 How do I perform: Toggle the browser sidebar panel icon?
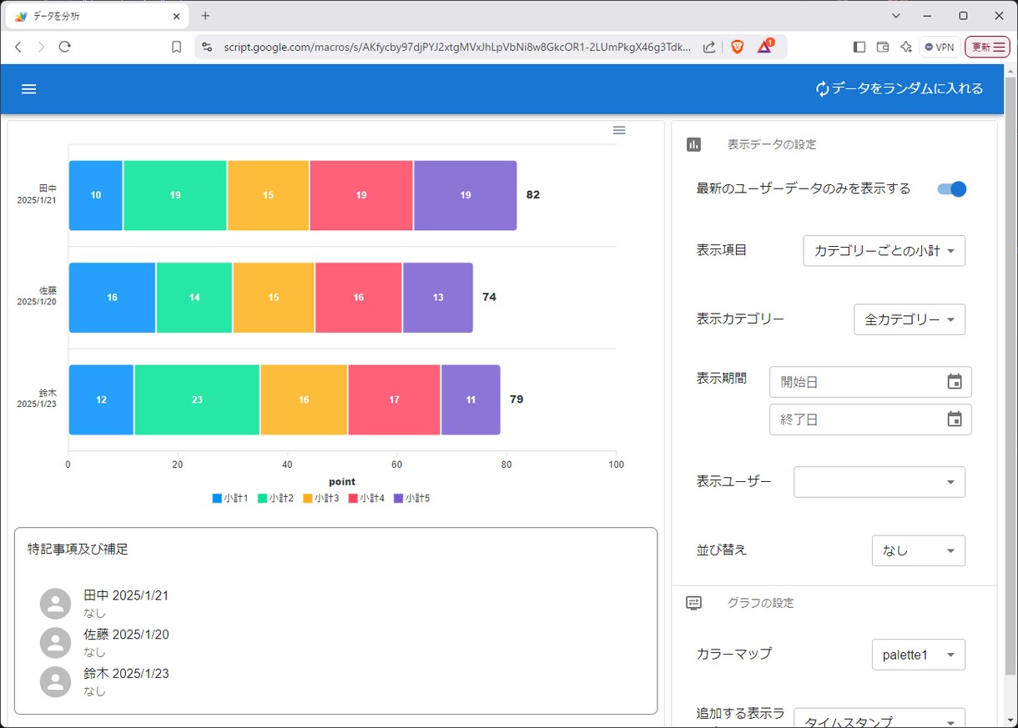(x=859, y=48)
